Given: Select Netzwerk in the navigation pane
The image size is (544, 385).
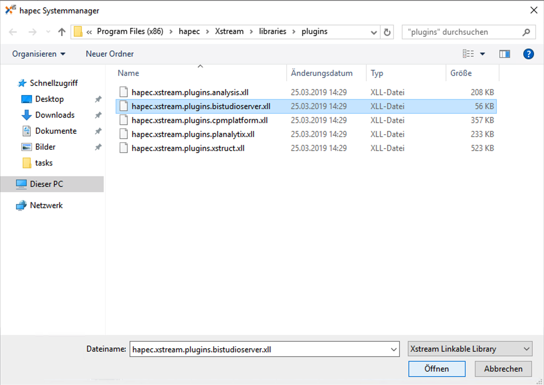Looking at the screenshot, I should pyautogui.click(x=46, y=205).
